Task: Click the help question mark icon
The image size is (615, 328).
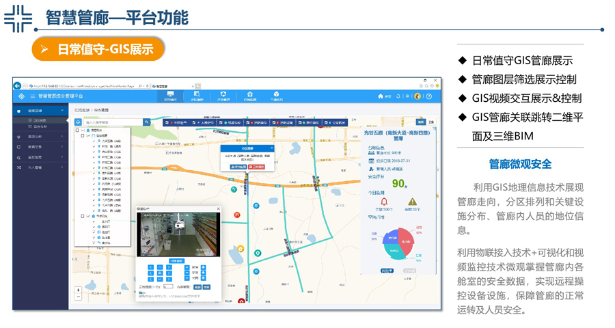Action: (429, 96)
